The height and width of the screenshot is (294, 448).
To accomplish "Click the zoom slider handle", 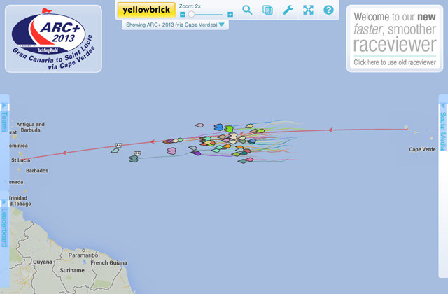I will (191, 14).
